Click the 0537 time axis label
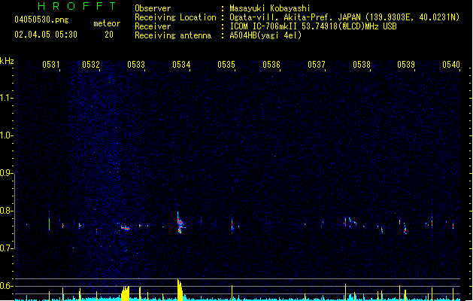This screenshot has width=473, height=301. coord(317,65)
